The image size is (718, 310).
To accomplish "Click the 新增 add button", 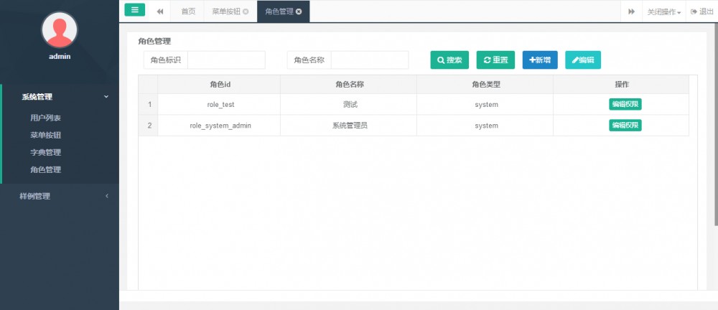I will pos(540,60).
